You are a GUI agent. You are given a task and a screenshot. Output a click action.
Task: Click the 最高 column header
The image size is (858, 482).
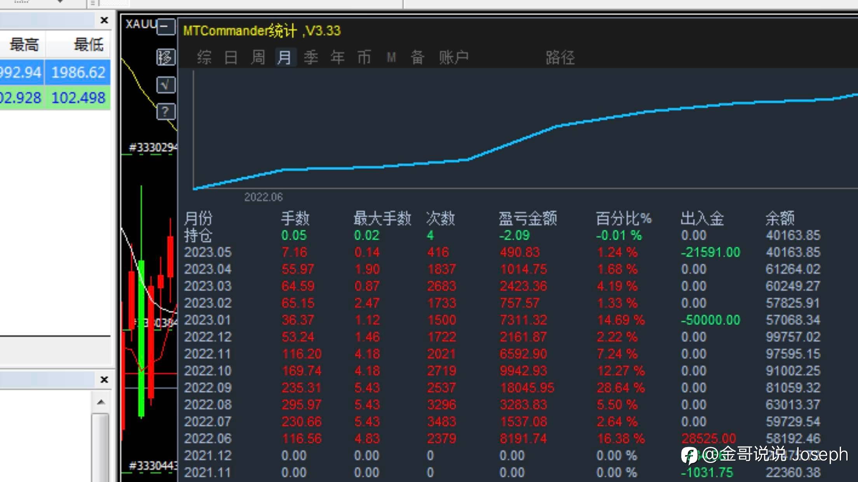[23, 45]
